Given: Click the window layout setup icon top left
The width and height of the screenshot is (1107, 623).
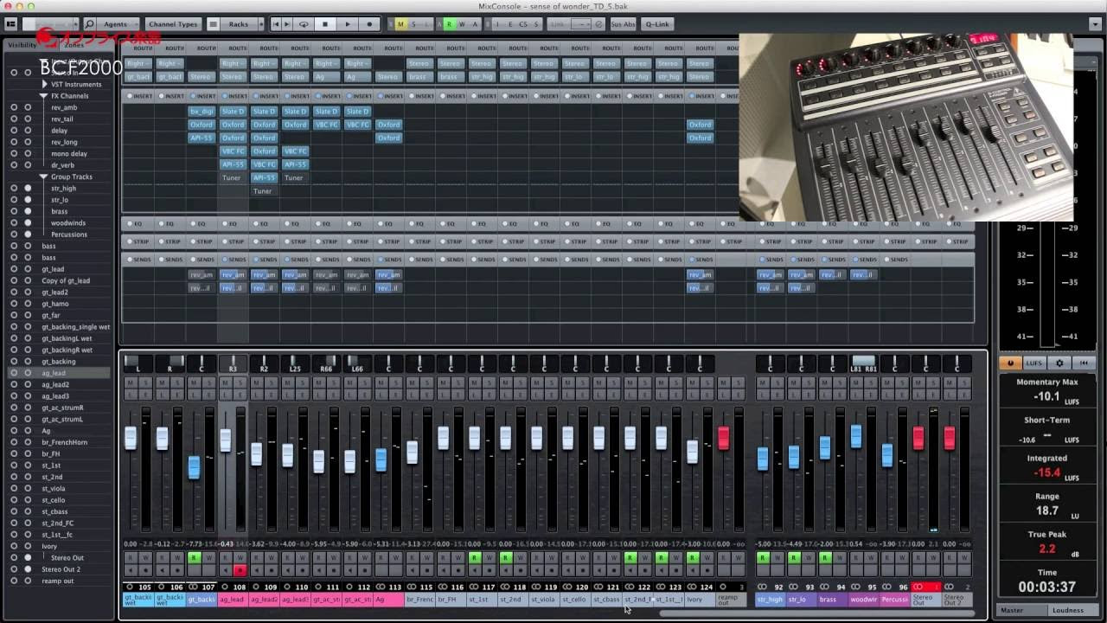Looking at the screenshot, I should point(11,23).
